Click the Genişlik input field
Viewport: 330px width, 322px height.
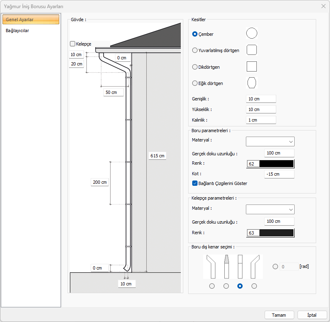coord(261,99)
